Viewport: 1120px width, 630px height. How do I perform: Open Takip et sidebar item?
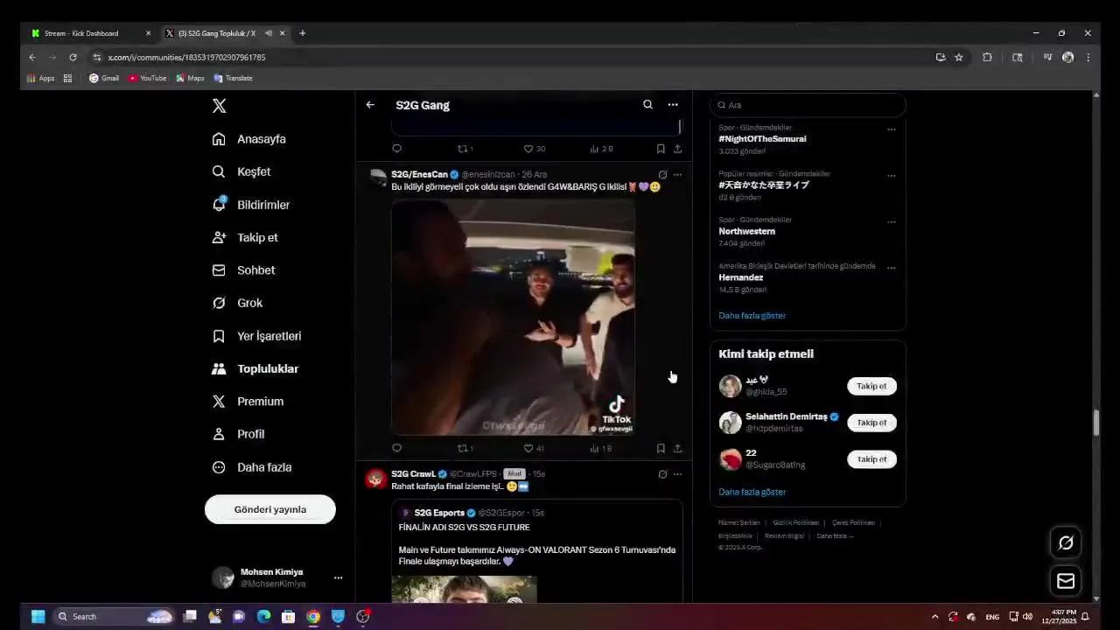[x=245, y=237]
